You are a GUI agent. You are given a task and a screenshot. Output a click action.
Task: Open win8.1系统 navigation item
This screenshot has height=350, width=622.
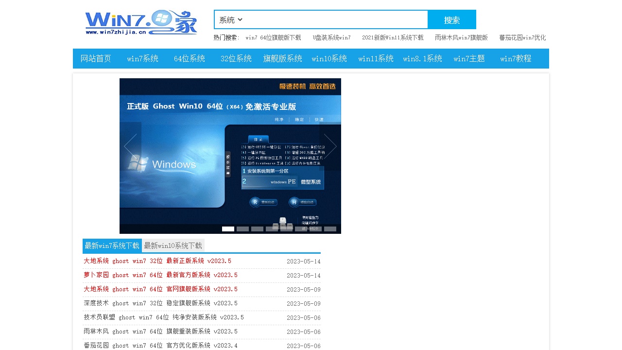(423, 59)
